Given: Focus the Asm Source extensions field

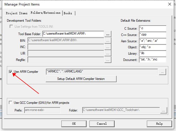Looking at the screenshot, I should point(152,41).
